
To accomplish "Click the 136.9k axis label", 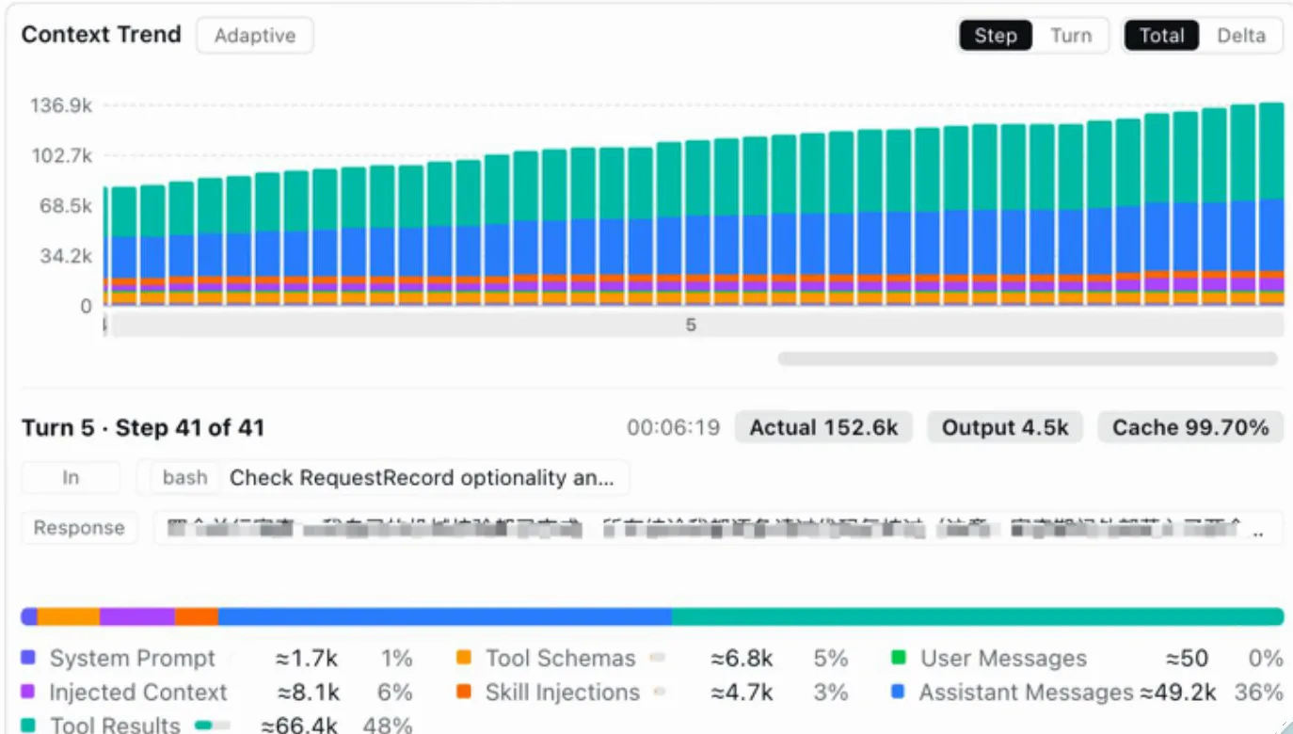I will click(x=61, y=105).
